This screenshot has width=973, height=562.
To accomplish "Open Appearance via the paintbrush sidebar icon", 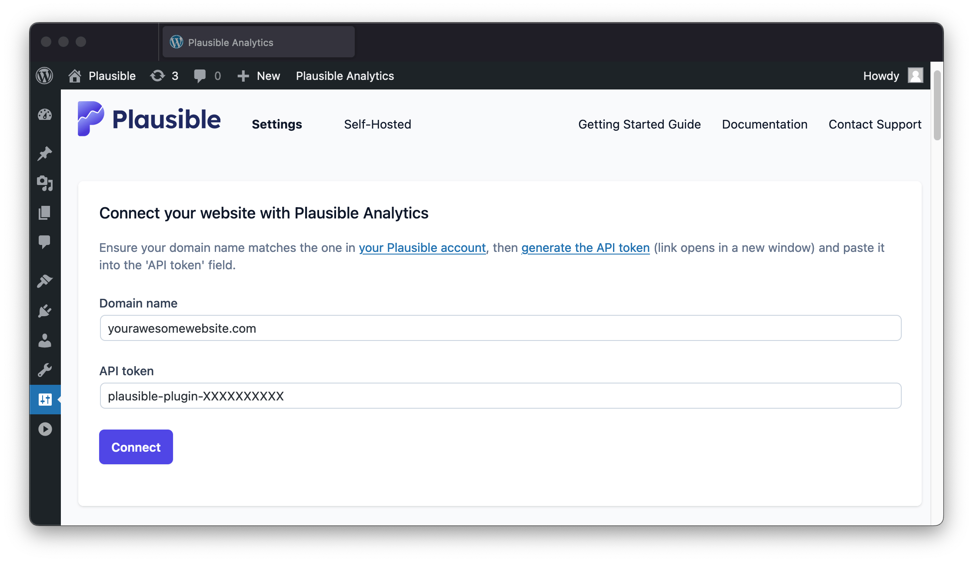I will coord(45,281).
